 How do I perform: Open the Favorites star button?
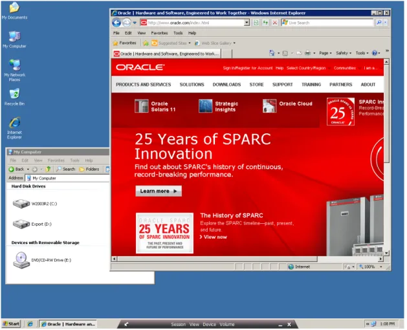(x=125, y=43)
